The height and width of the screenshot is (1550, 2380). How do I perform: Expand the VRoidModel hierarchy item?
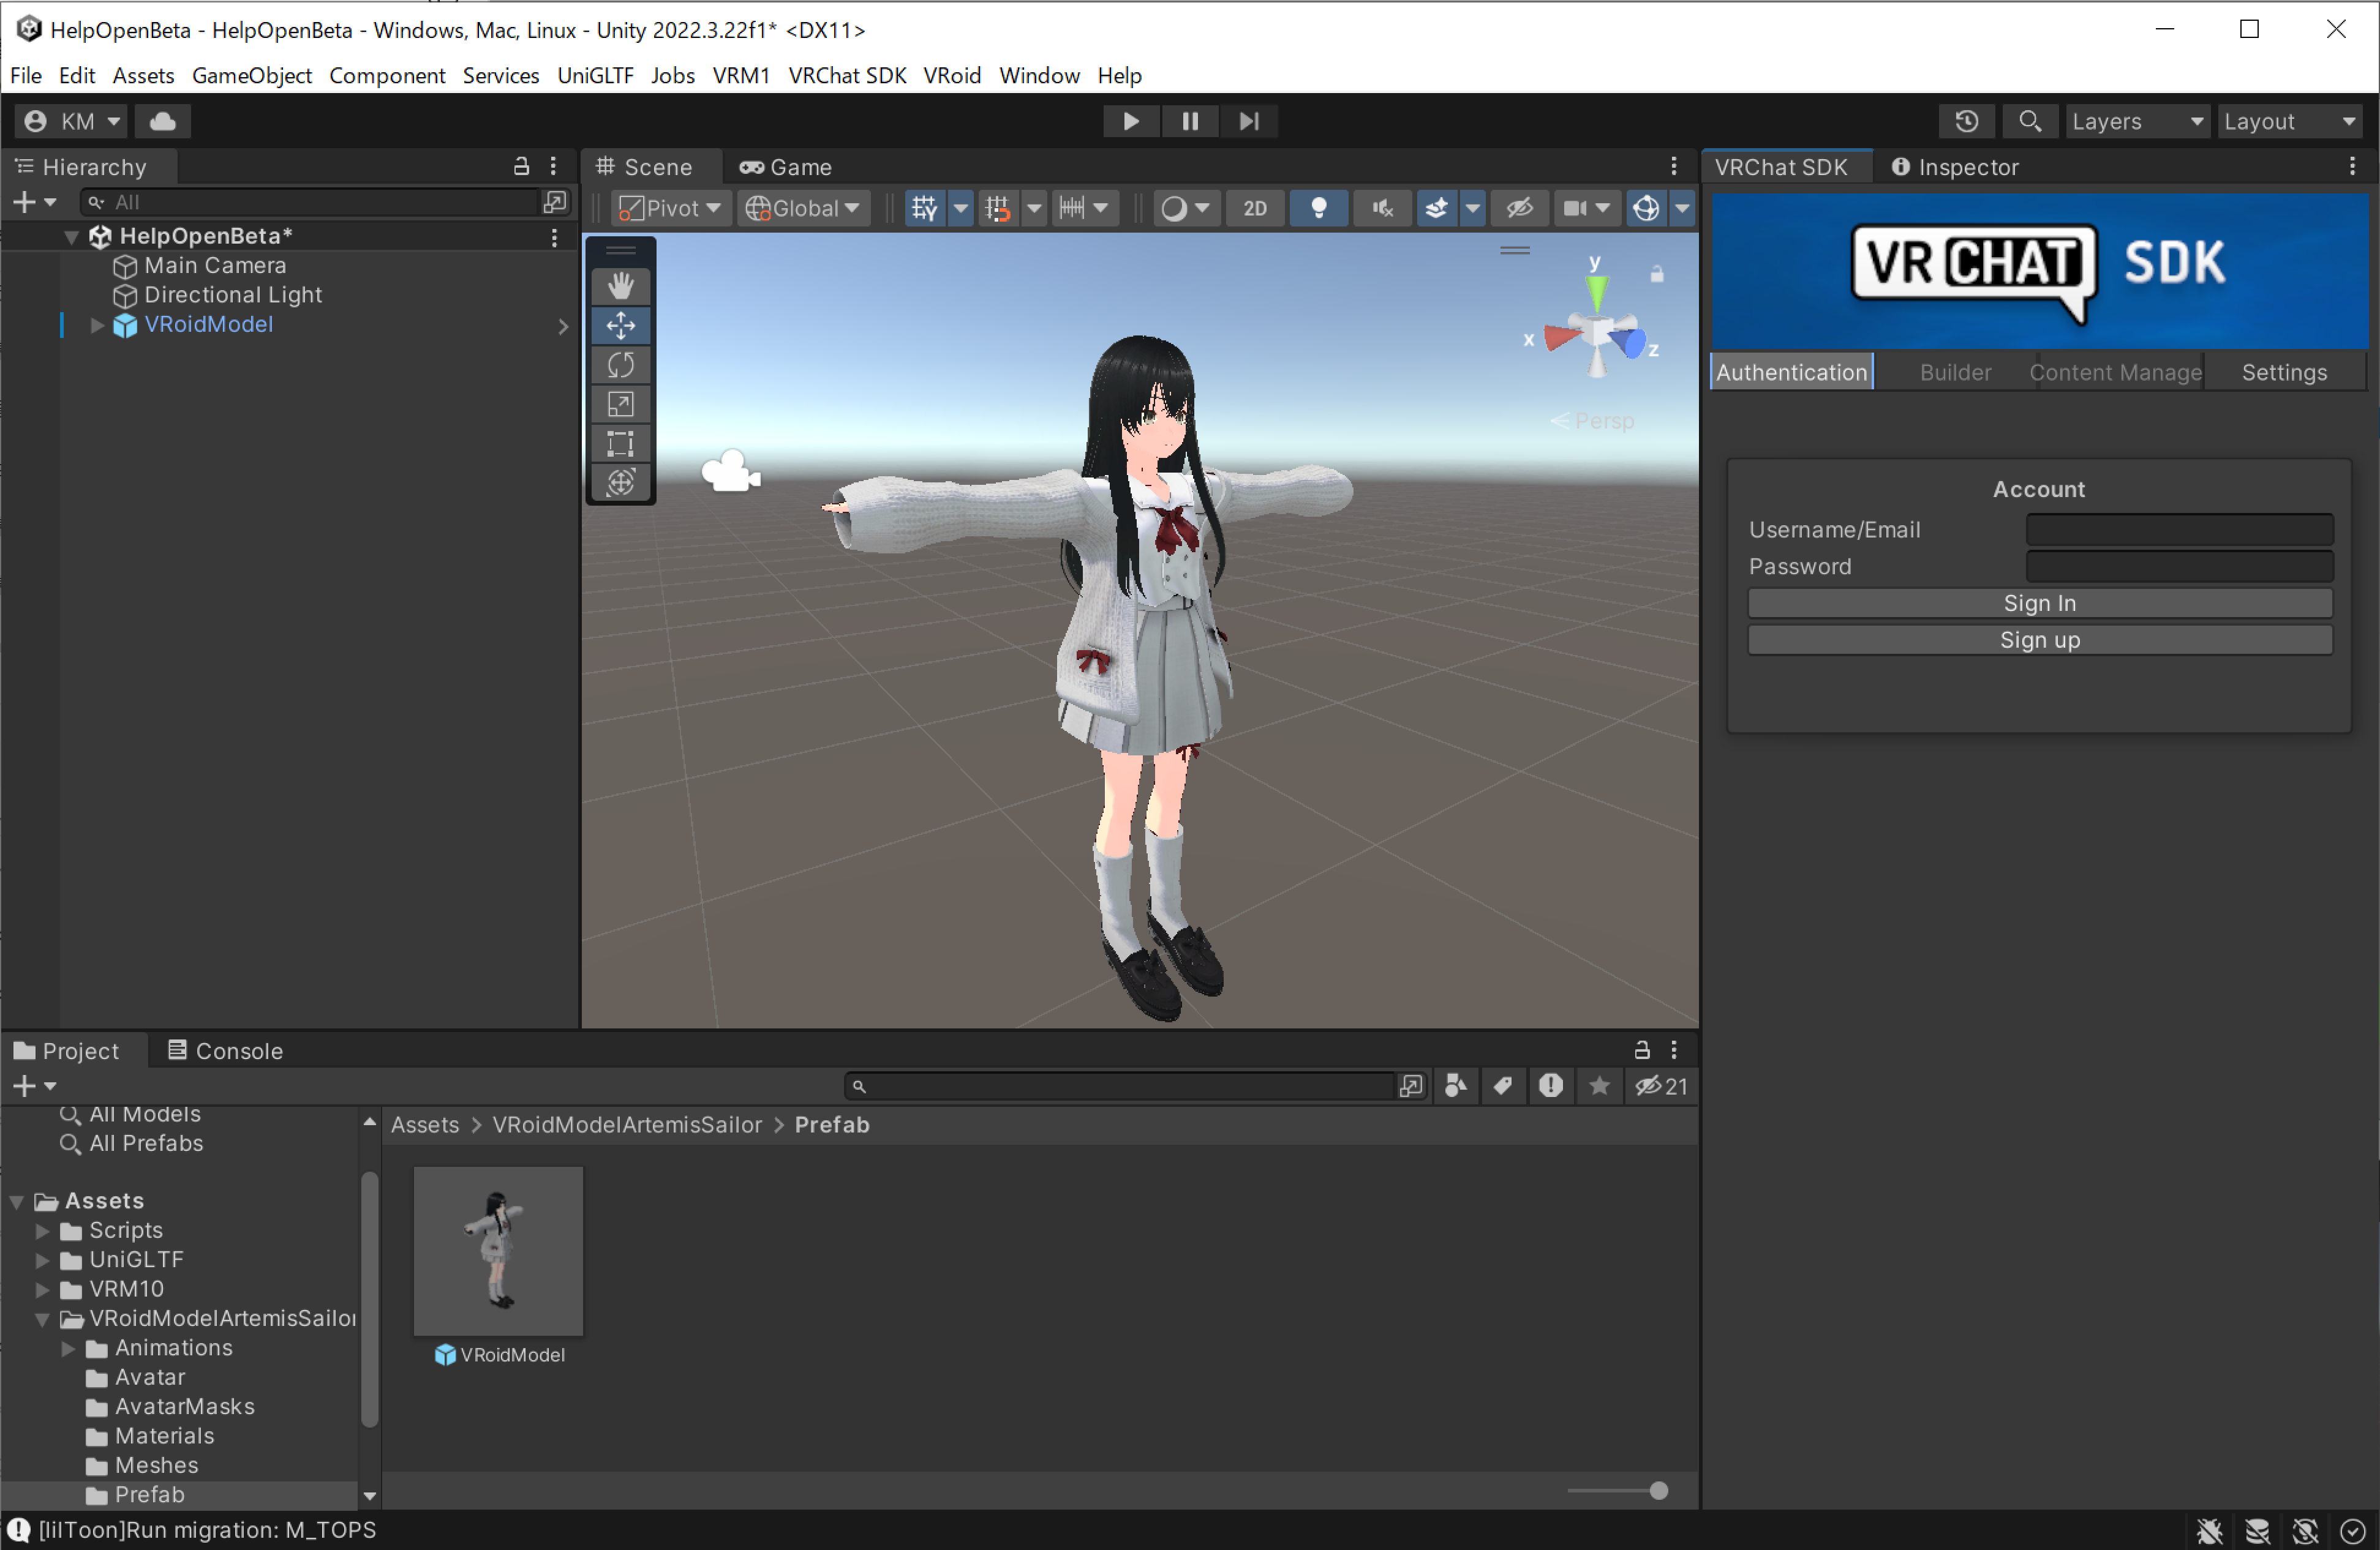97,325
